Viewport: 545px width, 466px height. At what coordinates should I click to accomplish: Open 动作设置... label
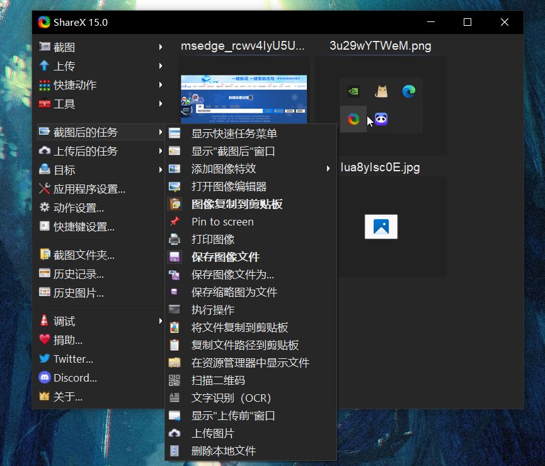click(x=79, y=208)
